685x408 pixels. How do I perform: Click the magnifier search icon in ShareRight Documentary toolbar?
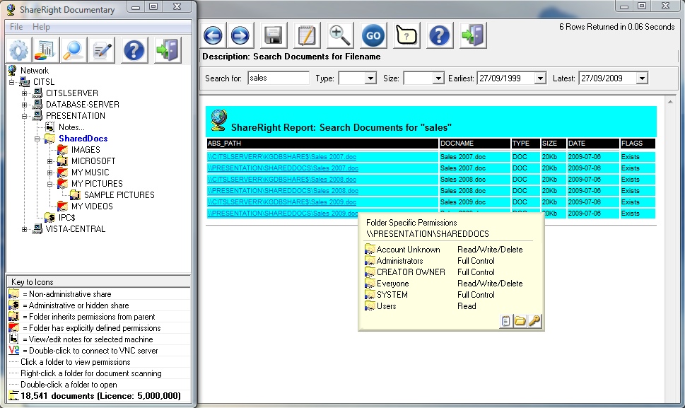point(74,50)
